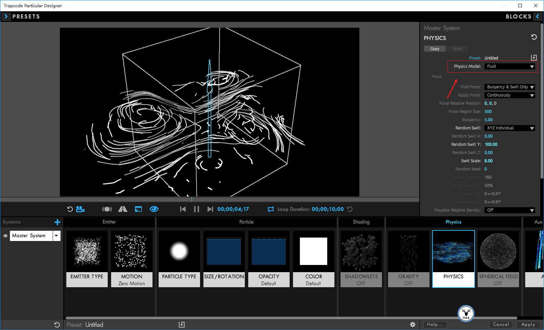Save the Physics preset icon
Screen dimensions: 544x330
(534, 58)
